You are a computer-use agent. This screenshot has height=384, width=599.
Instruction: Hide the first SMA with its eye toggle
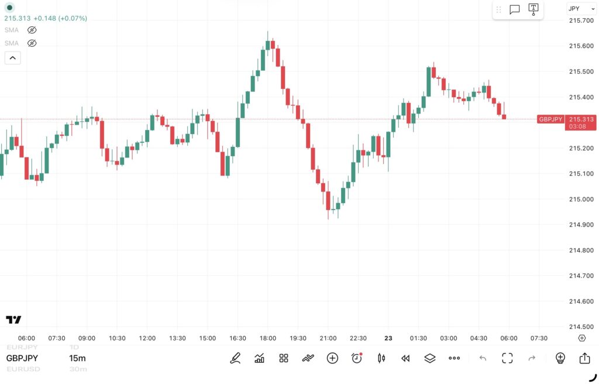tap(32, 30)
